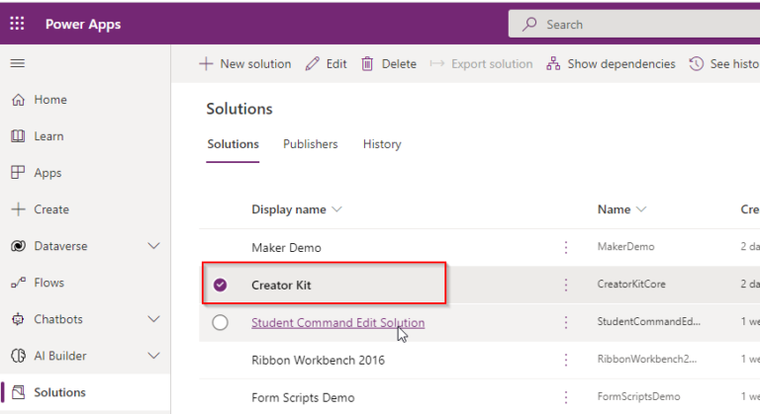
Task: Select the Student Command Edit Solution row circle
Action: (x=220, y=322)
